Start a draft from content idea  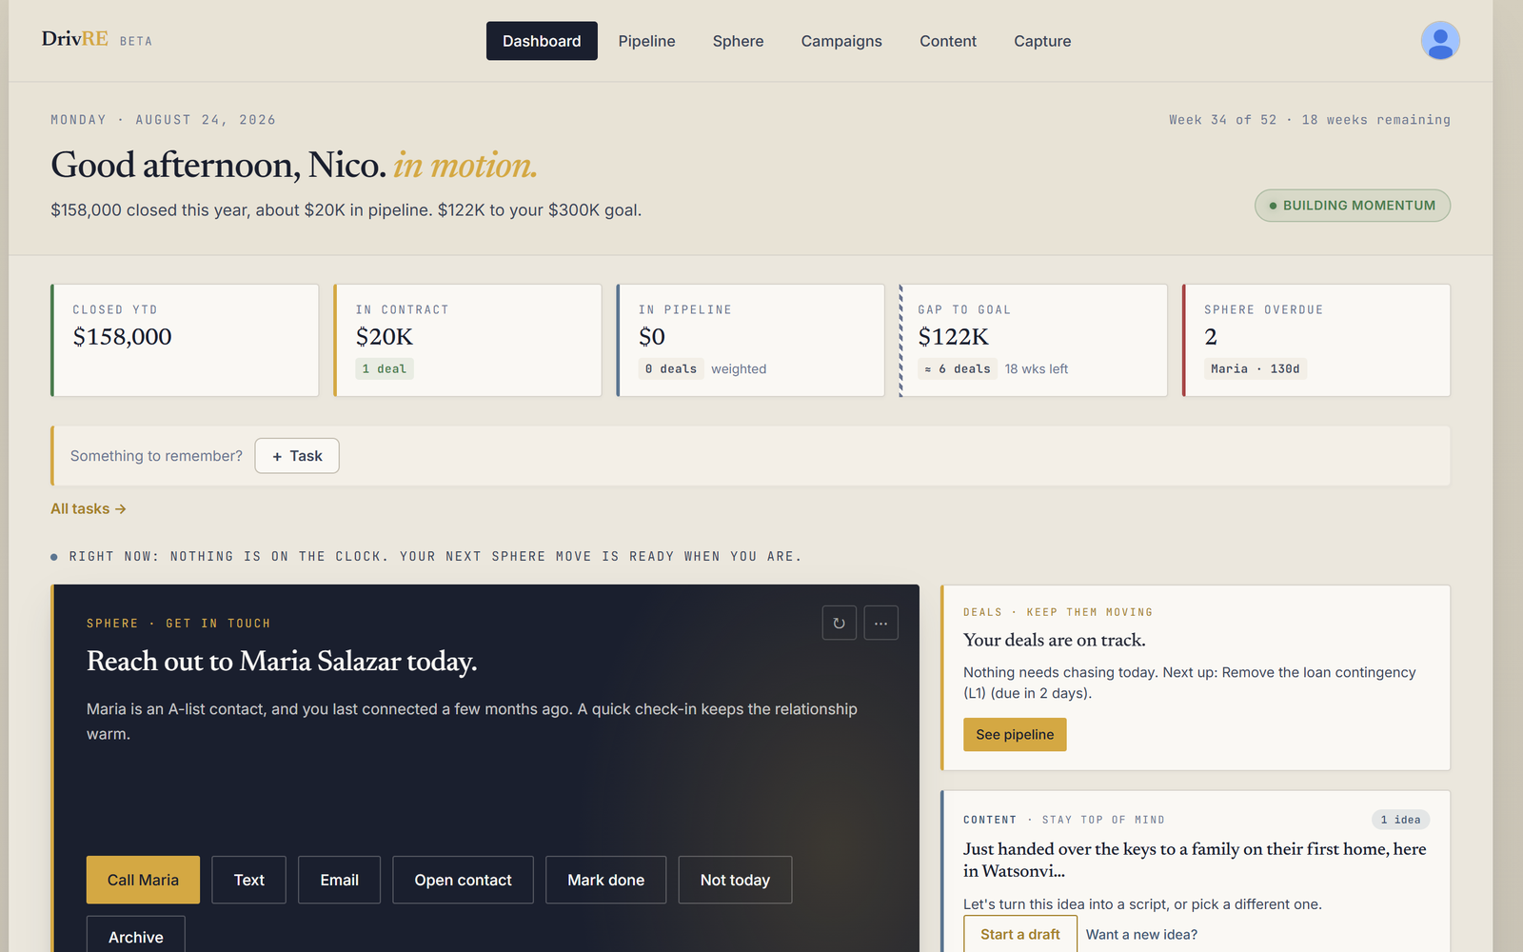tap(1020, 934)
